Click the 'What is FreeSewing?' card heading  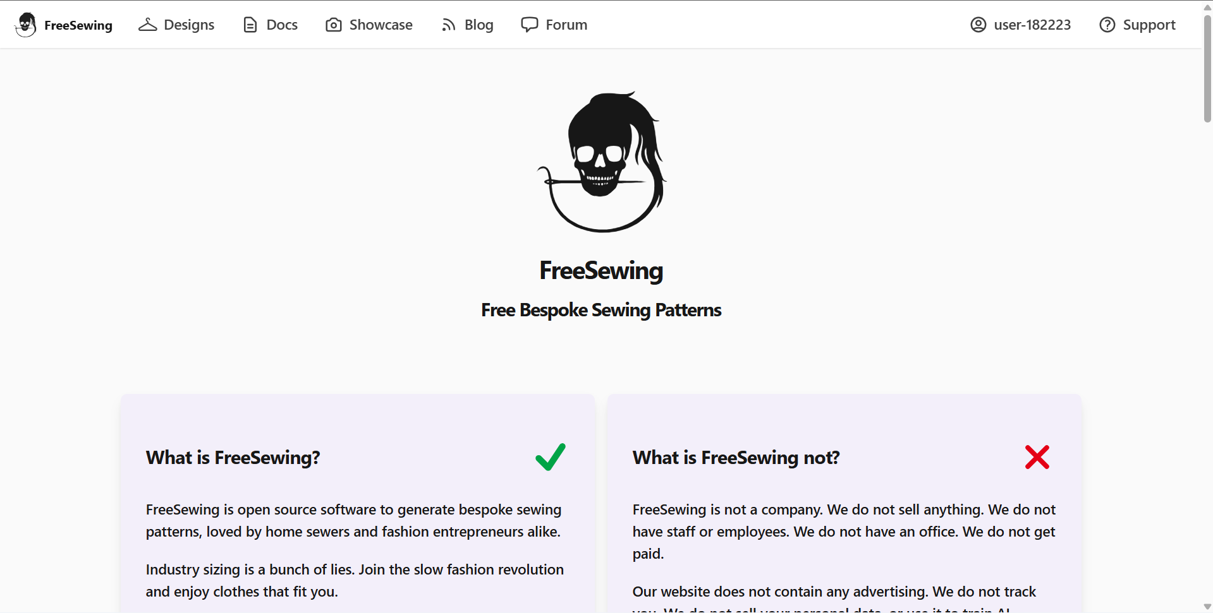[x=233, y=456]
